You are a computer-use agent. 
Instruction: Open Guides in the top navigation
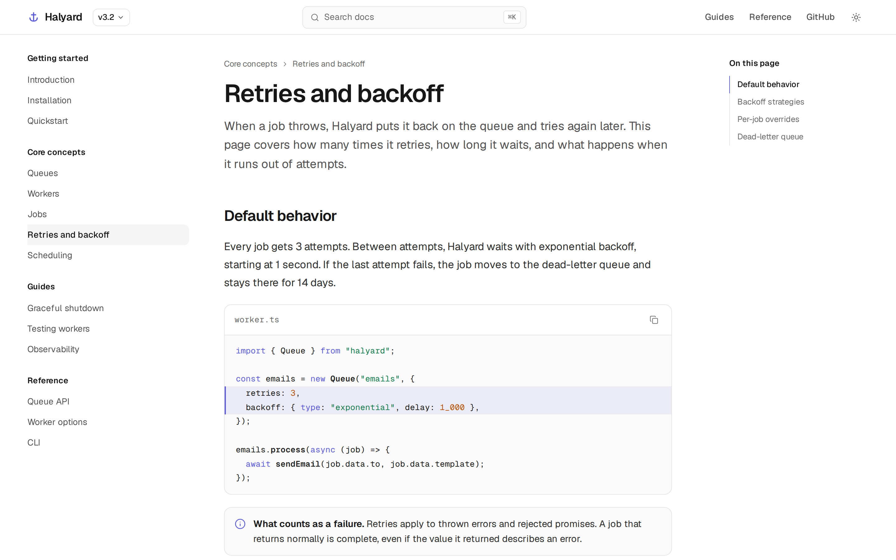coord(719,17)
